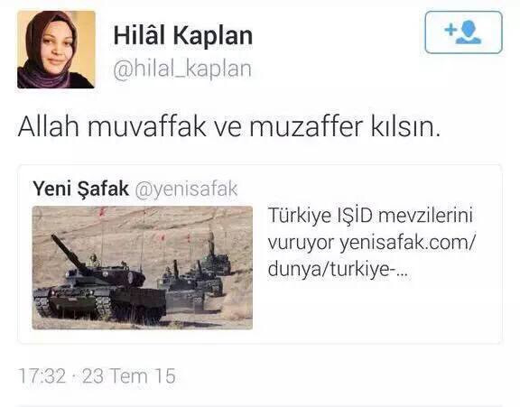Open the quoted tweet card
The image size is (520, 407).
click(x=260, y=254)
